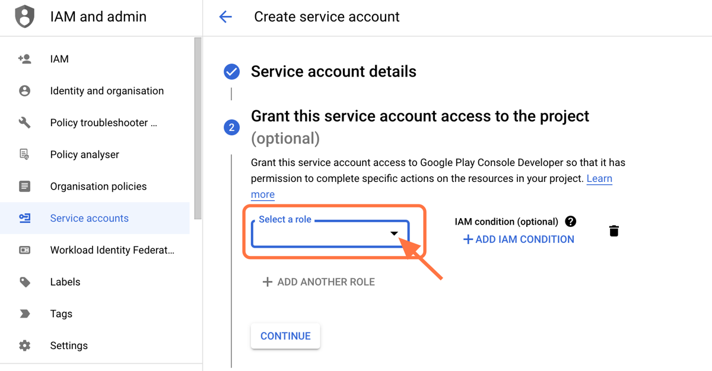Click the Service accounts key icon
The width and height of the screenshot is (712, 371).
pyautogui.click(x=24, y=218)
